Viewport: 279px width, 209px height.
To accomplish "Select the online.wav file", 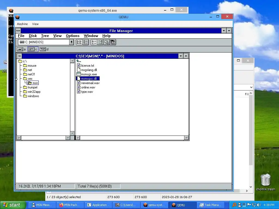I will (86, 87).
